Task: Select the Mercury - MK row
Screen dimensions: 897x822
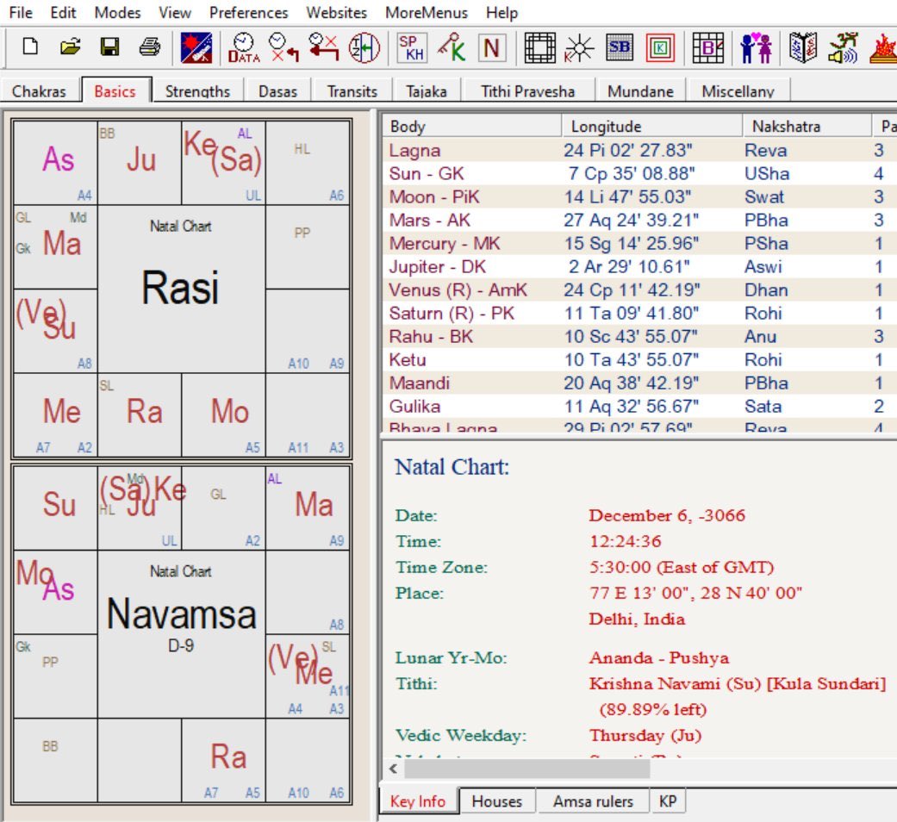Action: click(639, 243)
